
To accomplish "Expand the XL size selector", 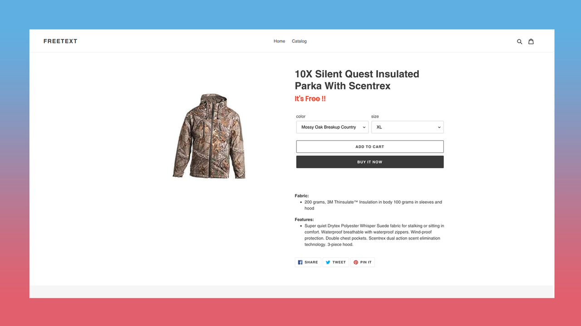I will (407, 127).
